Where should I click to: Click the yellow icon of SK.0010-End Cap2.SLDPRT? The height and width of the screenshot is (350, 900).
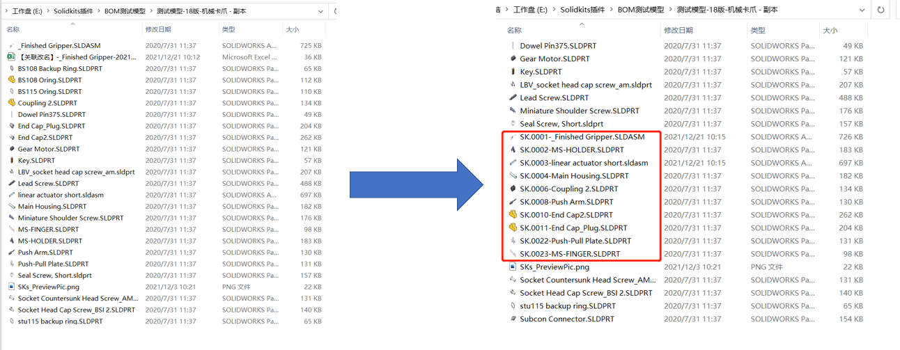513,215
